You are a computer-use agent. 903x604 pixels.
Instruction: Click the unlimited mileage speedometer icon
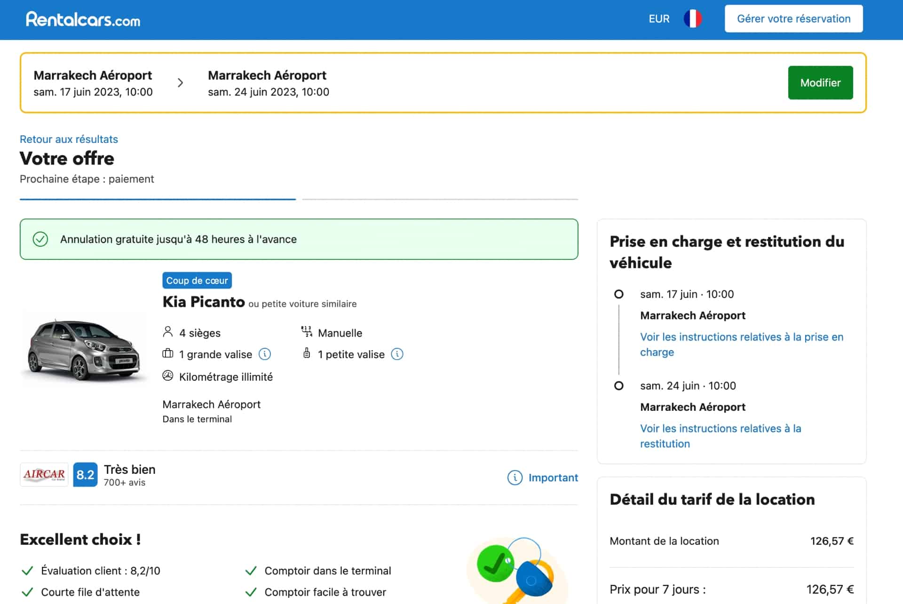(167, 376)
